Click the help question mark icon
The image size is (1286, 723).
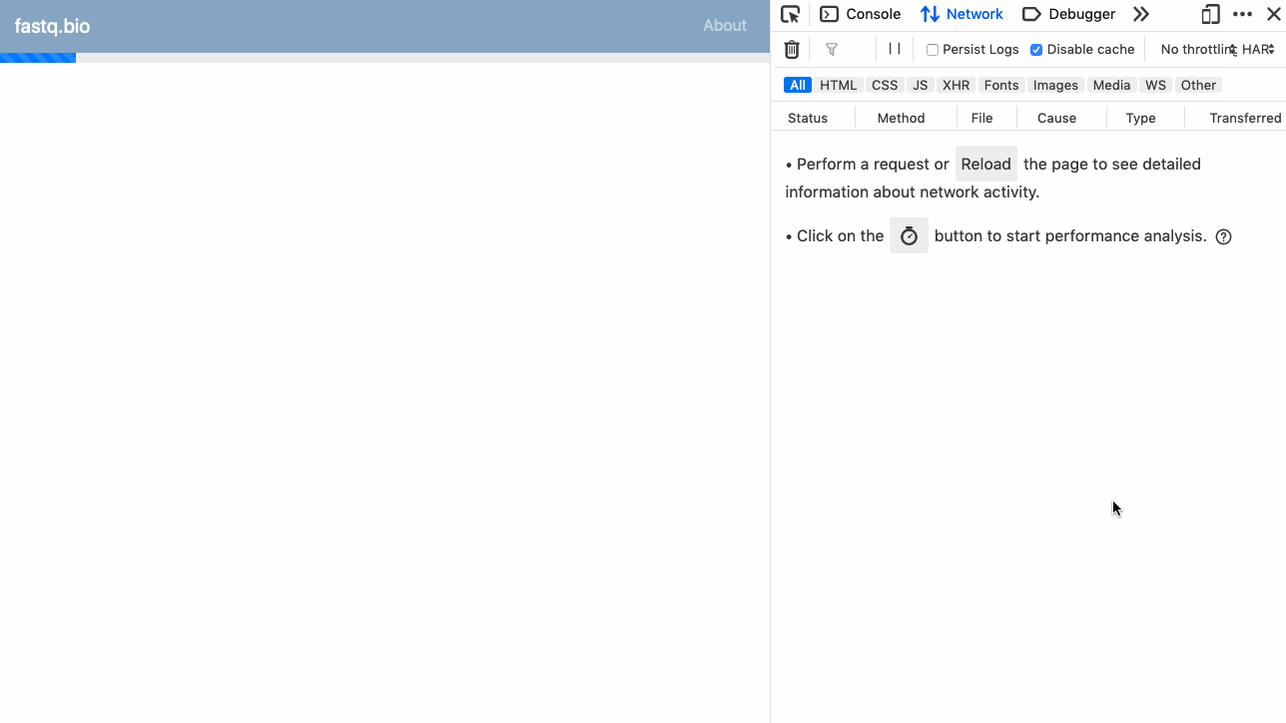(x=1223, y=236)
